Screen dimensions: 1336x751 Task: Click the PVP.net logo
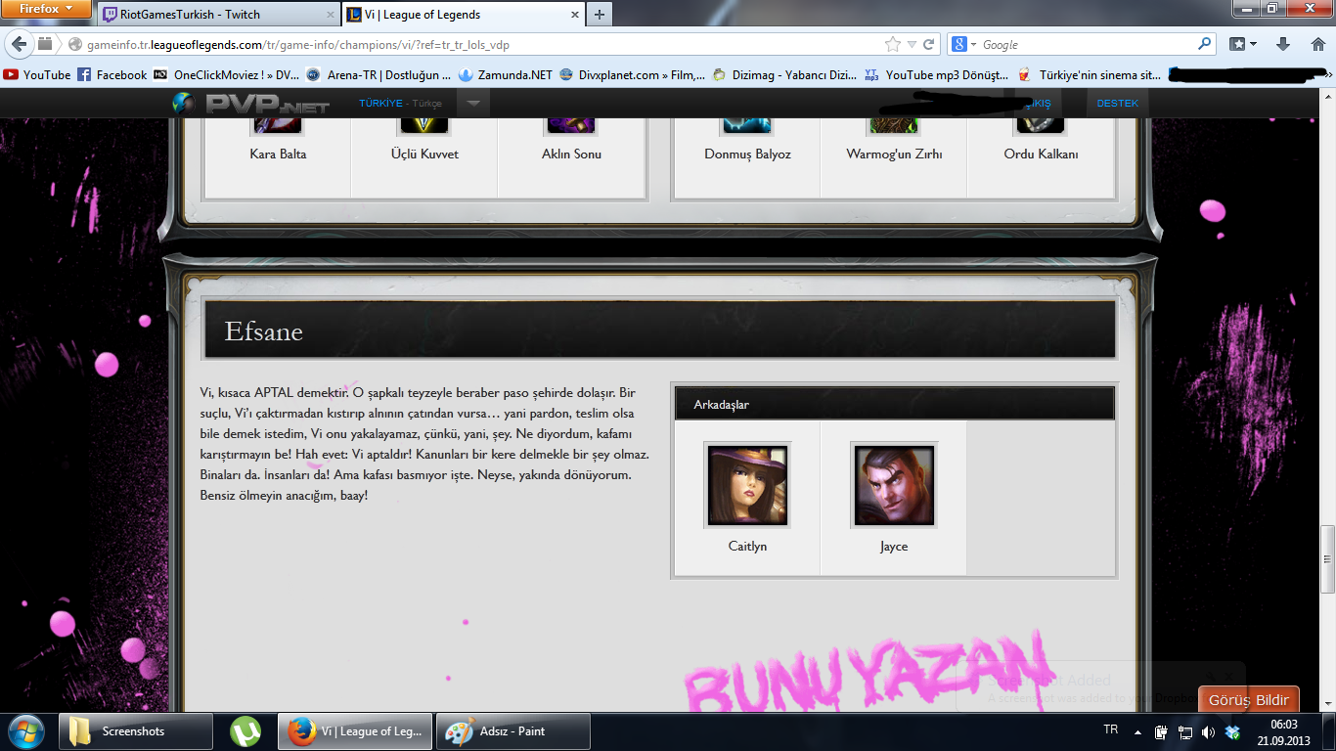pyautogui.click(x=252, y=103)
